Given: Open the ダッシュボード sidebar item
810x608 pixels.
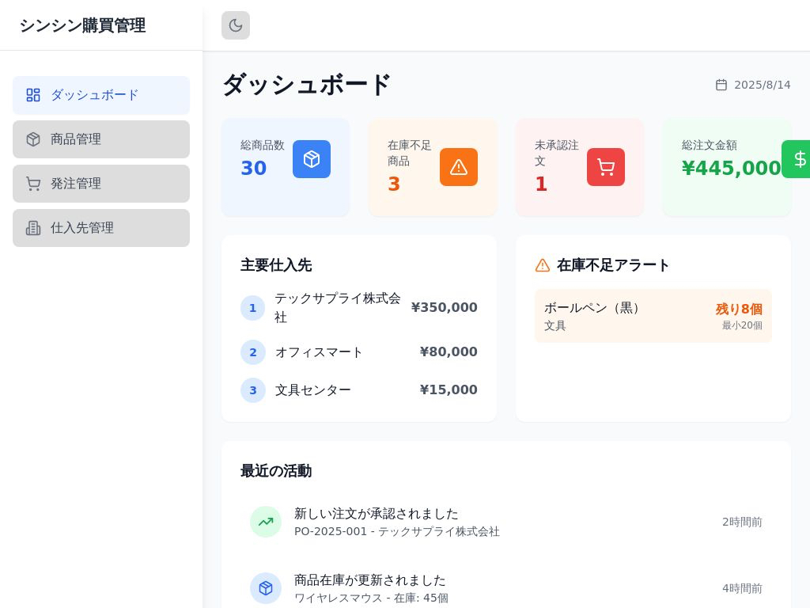Looking at the screenshot, I should pyautogui.click(x=101, y=95).
